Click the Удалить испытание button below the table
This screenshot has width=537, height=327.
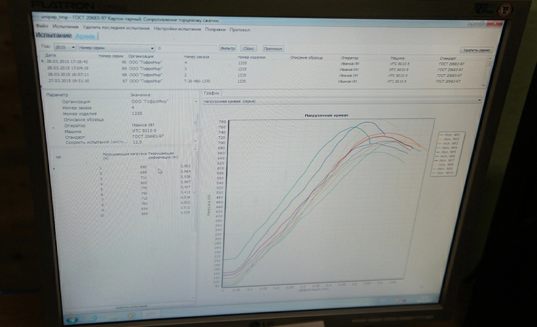coord(132,307)
